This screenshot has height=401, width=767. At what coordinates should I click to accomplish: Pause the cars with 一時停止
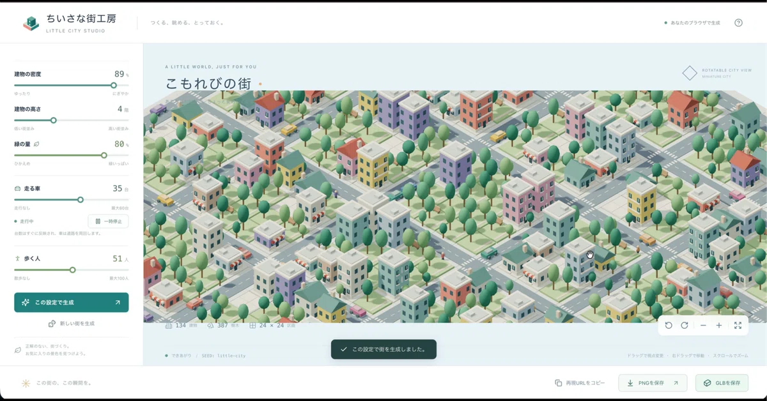click(x=108, y=221)
